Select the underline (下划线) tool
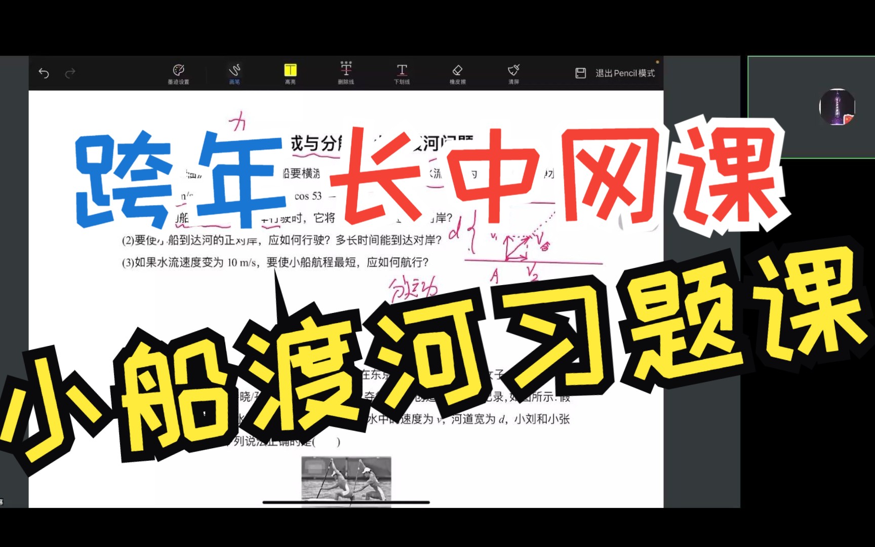 402,74
